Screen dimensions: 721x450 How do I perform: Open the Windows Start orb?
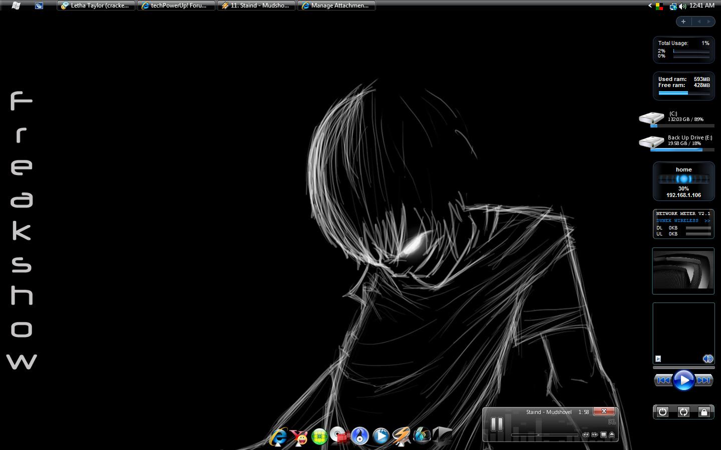point(16,5)
